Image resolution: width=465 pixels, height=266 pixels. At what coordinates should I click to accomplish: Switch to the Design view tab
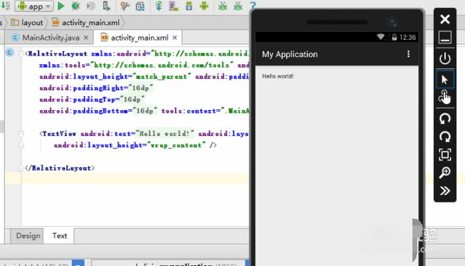[x=28, y=235]
